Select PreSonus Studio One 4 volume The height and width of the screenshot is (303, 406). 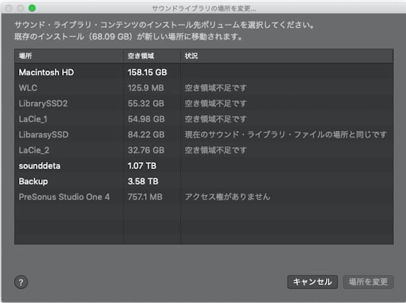tap(204, 197)
